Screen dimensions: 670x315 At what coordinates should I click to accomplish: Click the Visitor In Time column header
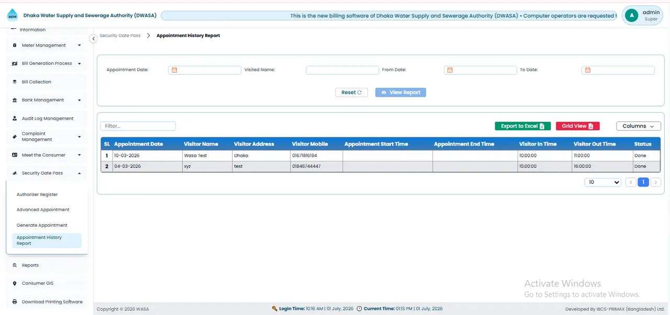tap(538, 144)
